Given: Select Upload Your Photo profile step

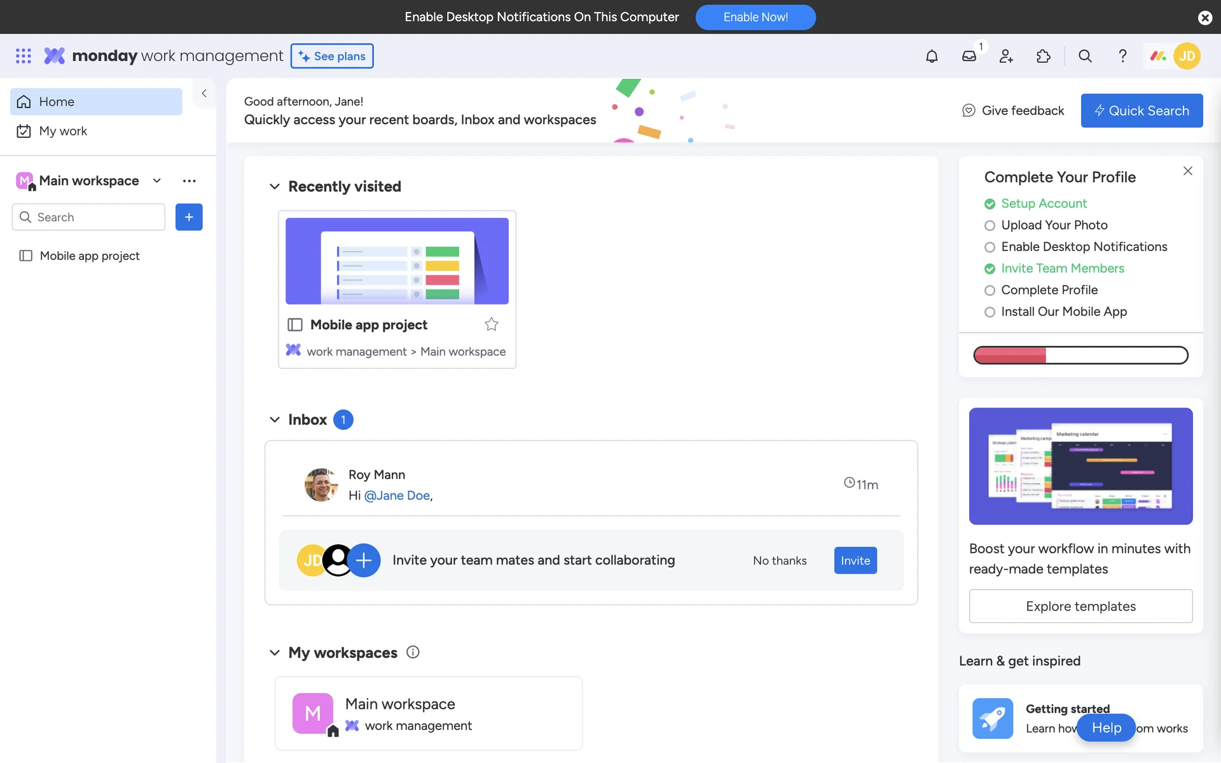Looking at the screenshot, I should coord(1054,225).
